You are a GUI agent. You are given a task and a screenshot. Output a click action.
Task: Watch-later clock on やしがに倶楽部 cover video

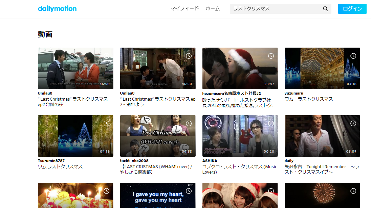point(189,124)
